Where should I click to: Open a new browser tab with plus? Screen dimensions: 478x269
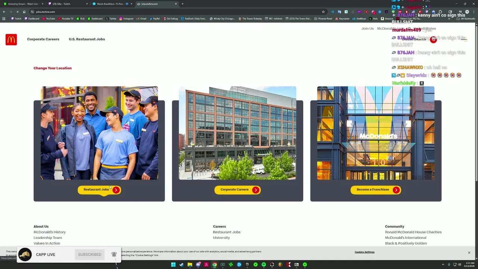click(x=182, y=4)
